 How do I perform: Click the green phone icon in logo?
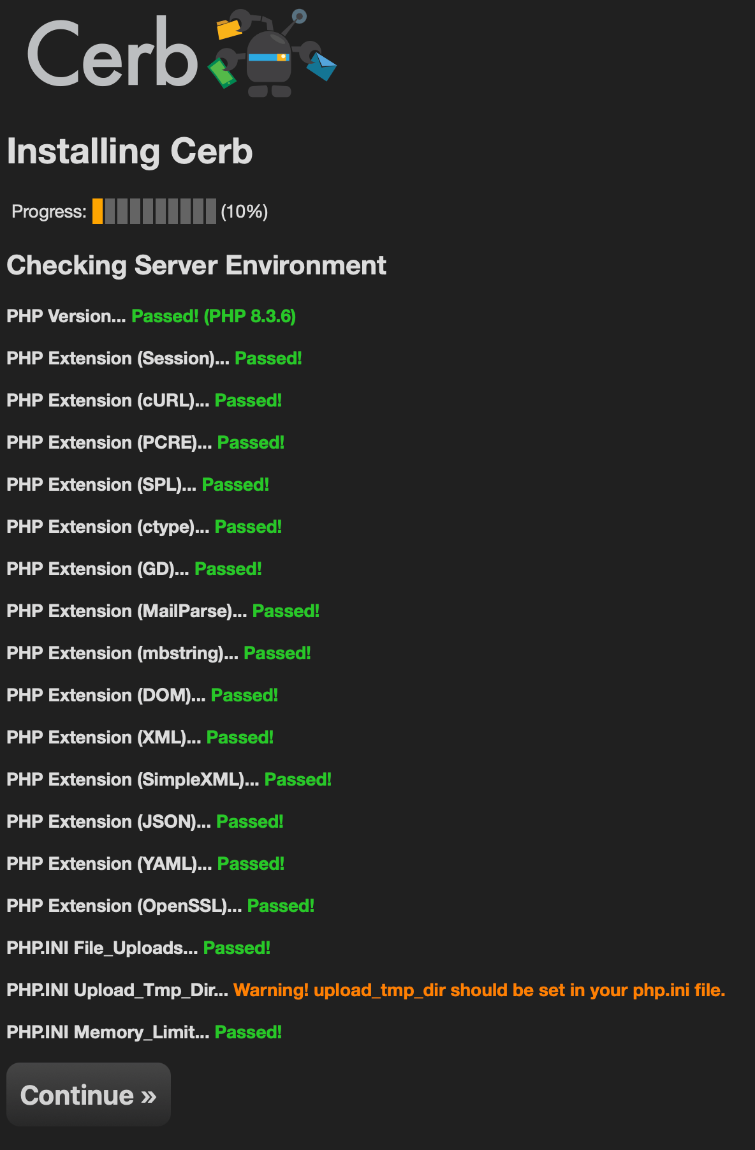(x=222, y=72)
